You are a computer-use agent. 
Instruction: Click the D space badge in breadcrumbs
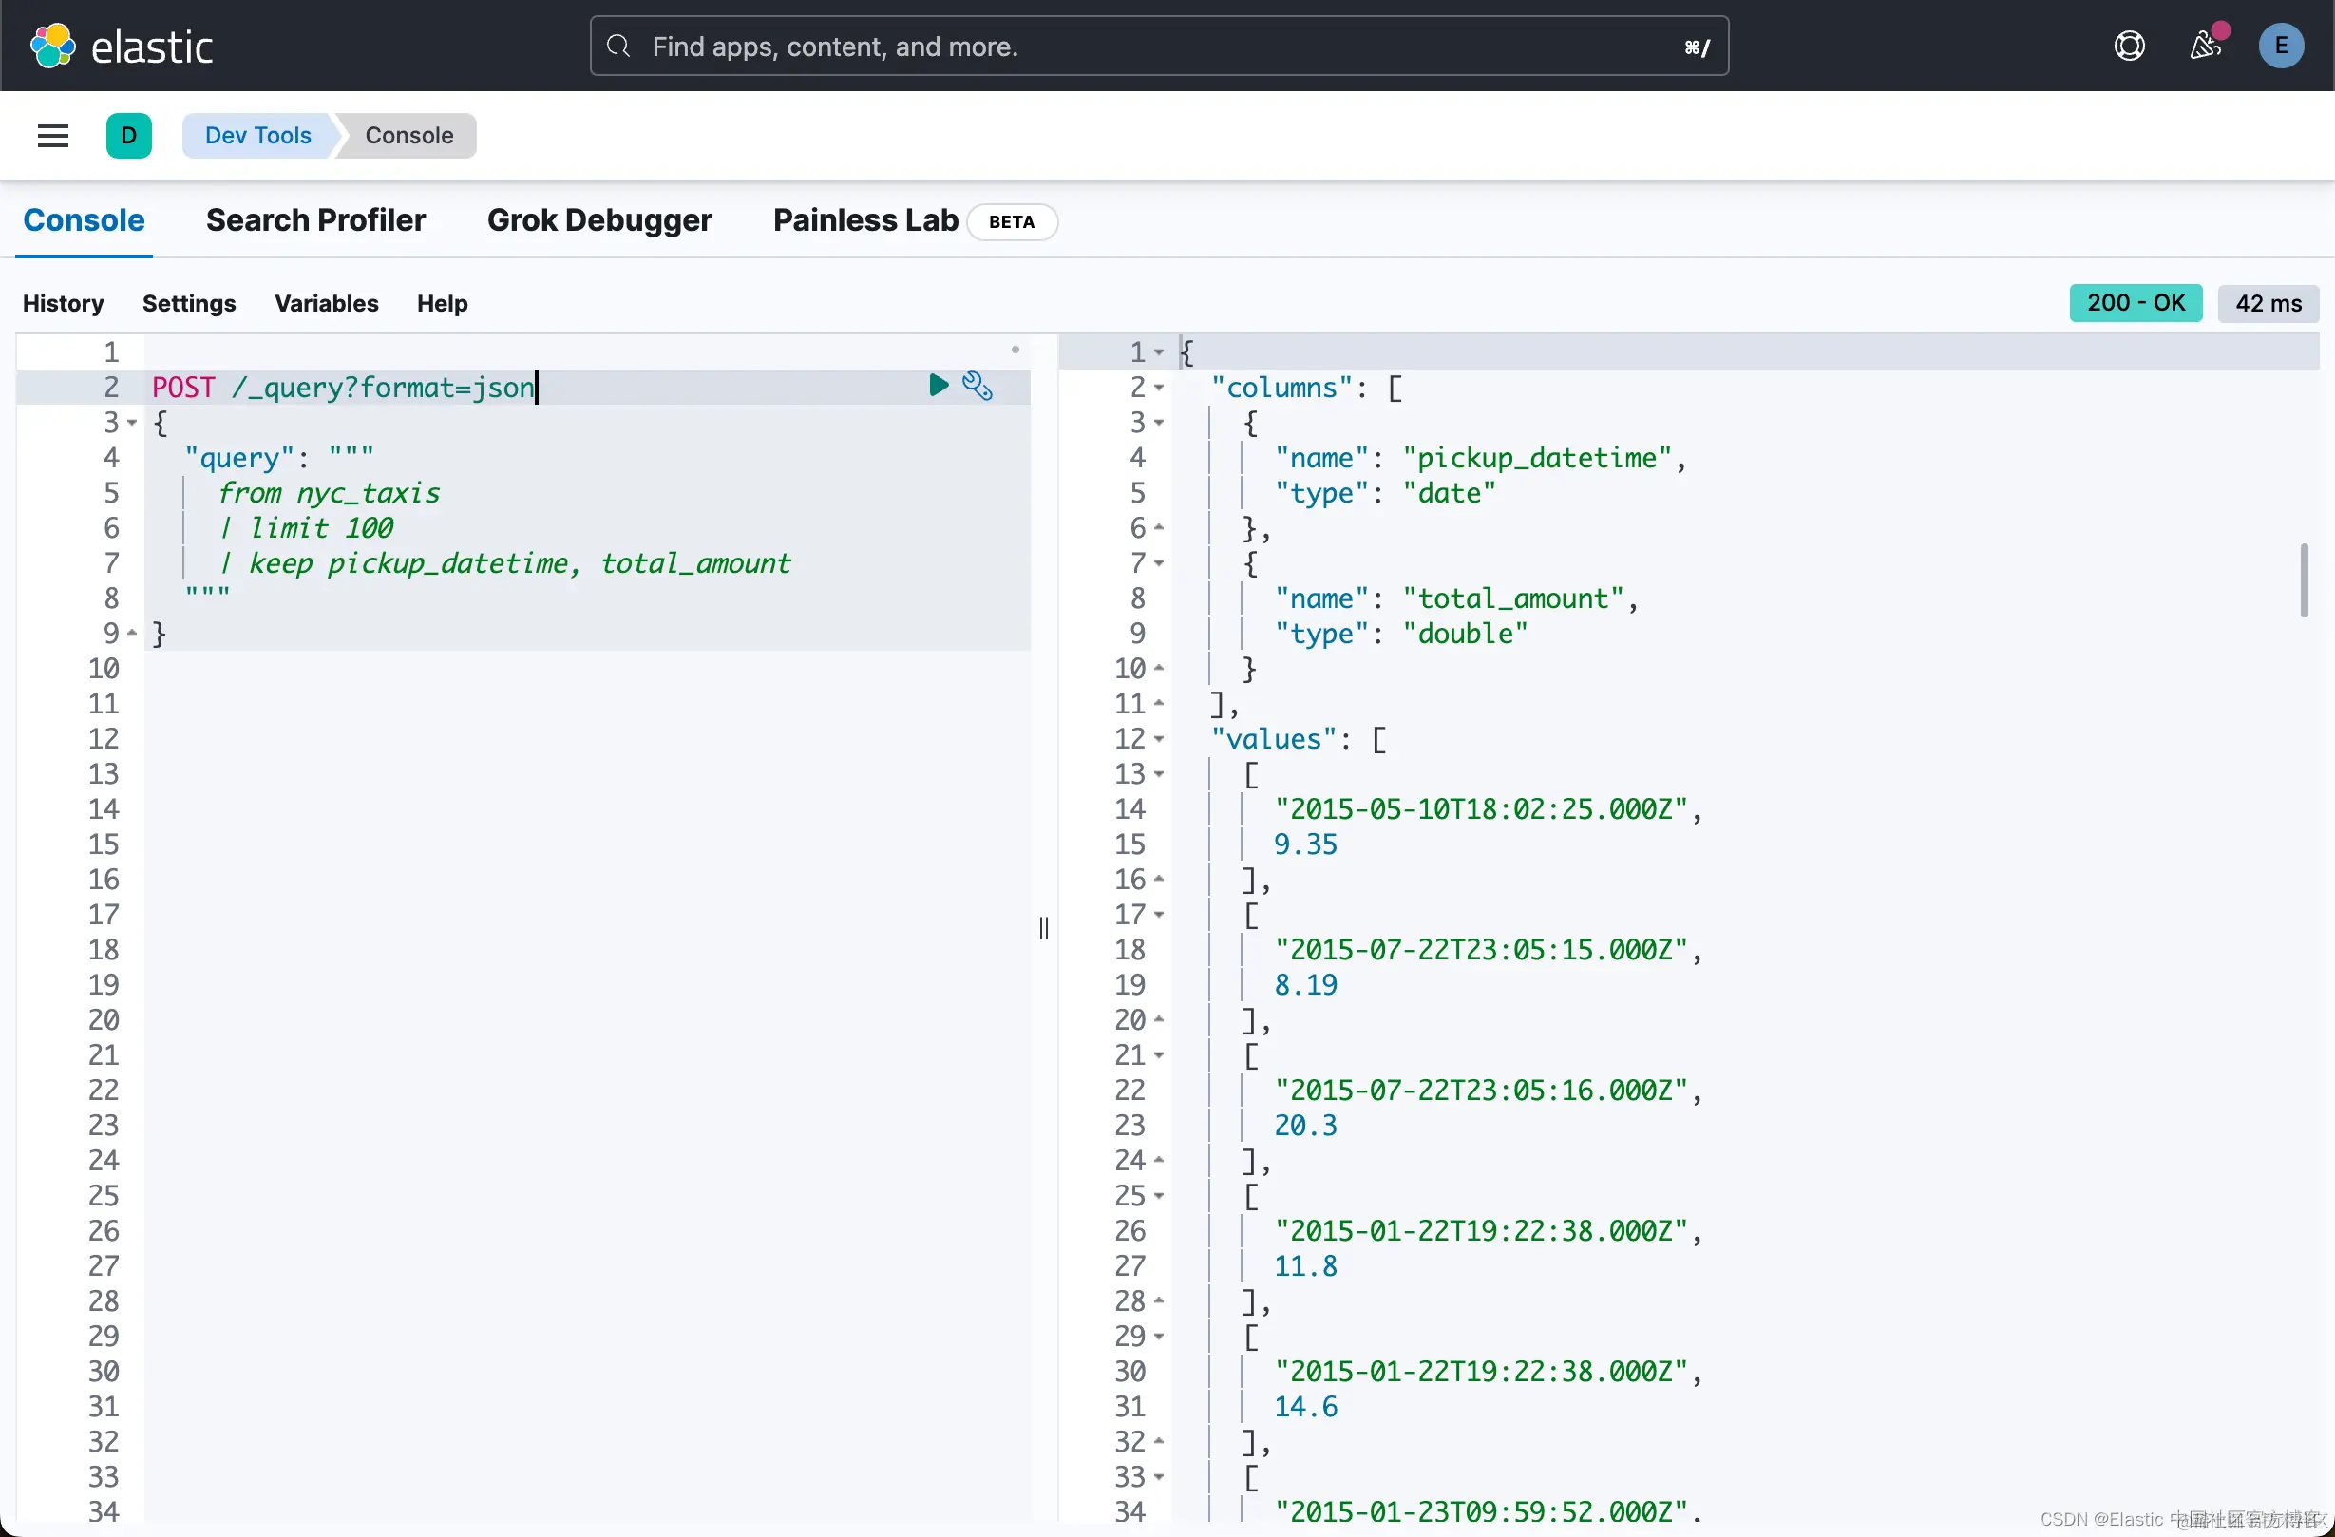[128, 135]
